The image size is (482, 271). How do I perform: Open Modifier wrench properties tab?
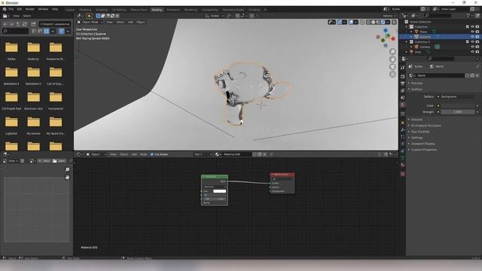pos(403,129)
